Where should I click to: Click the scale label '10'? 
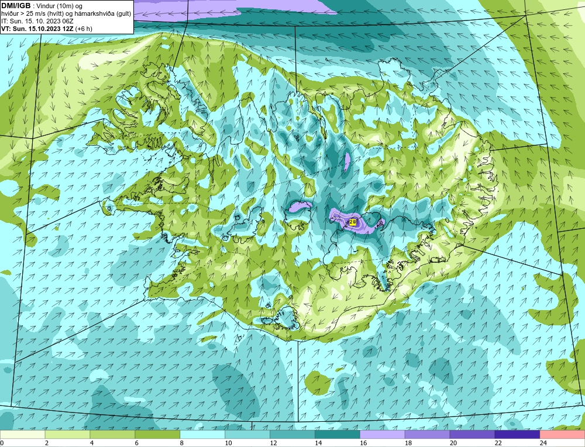(228, 443)
